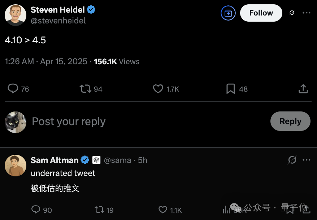Like Sam Altman's underrated tweet reply
Viewport: 317px width, 220px height.
pyautogui.click(x=163, y=210)
